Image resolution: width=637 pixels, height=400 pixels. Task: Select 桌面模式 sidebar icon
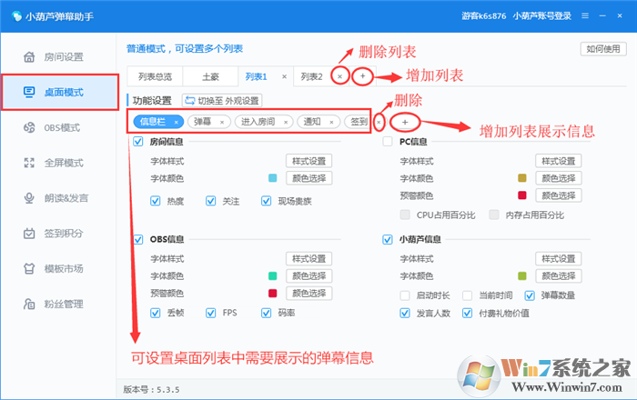coord(29,92)
